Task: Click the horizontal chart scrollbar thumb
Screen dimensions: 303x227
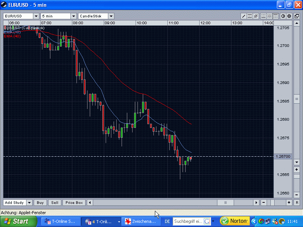Action: [x=225, y=203]
